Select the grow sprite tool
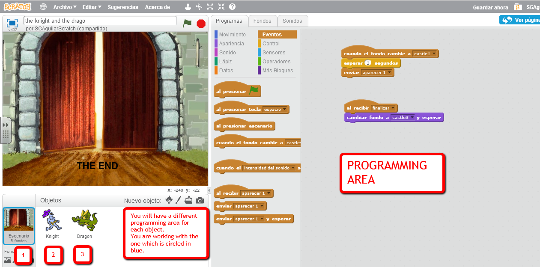The width and height of the screenshot is (540, 267). coord(209,6)
